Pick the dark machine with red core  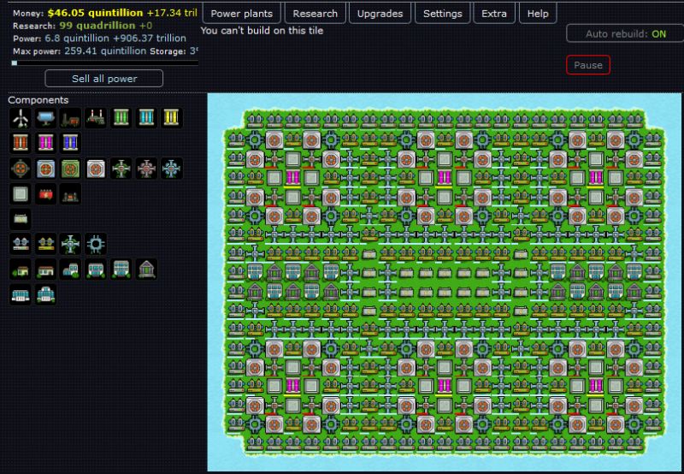[x=70, y=193]
